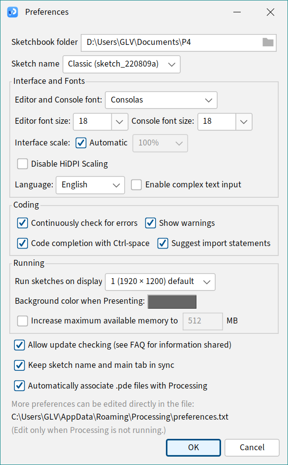The image size is (288, 465).
Task: Uncheck Automatic interface scale
Action: click(x=81, y=143)
